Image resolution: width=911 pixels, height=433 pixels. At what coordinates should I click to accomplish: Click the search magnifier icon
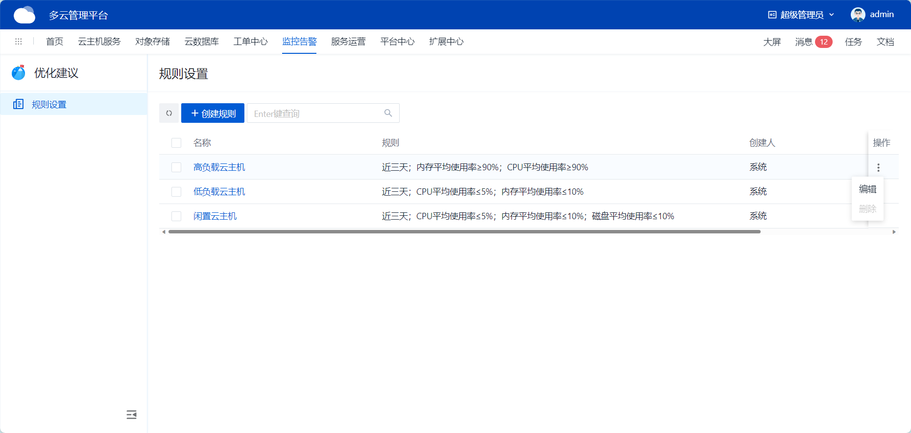(x=388, y=113)
